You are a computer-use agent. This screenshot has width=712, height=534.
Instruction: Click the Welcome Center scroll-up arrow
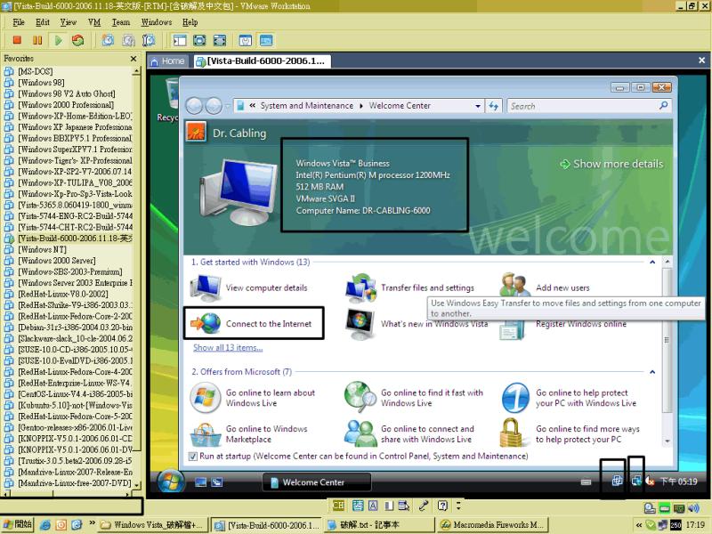click(x=667, y=262)
